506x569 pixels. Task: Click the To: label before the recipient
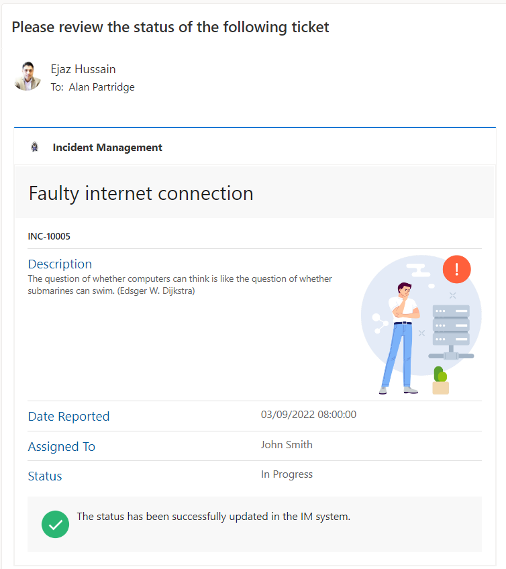pyautogui.click(x=57, y=87)
